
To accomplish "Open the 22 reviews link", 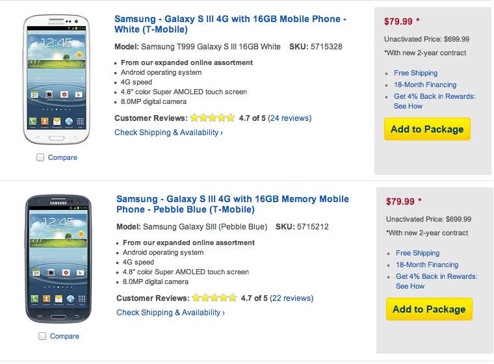I will [x=291, y=298].
